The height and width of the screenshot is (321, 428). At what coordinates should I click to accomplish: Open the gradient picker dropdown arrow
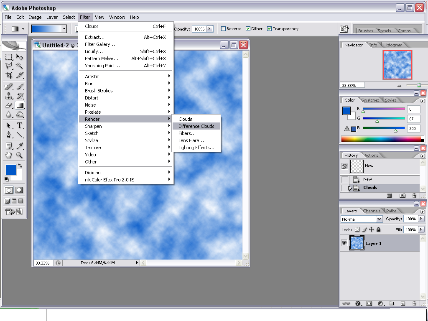(x=64, y=29)
